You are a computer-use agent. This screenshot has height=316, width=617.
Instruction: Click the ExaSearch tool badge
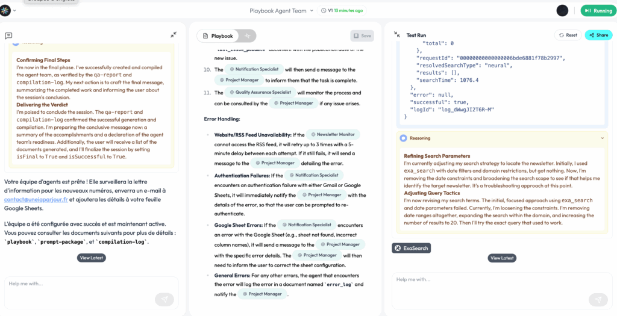(412, 248)
